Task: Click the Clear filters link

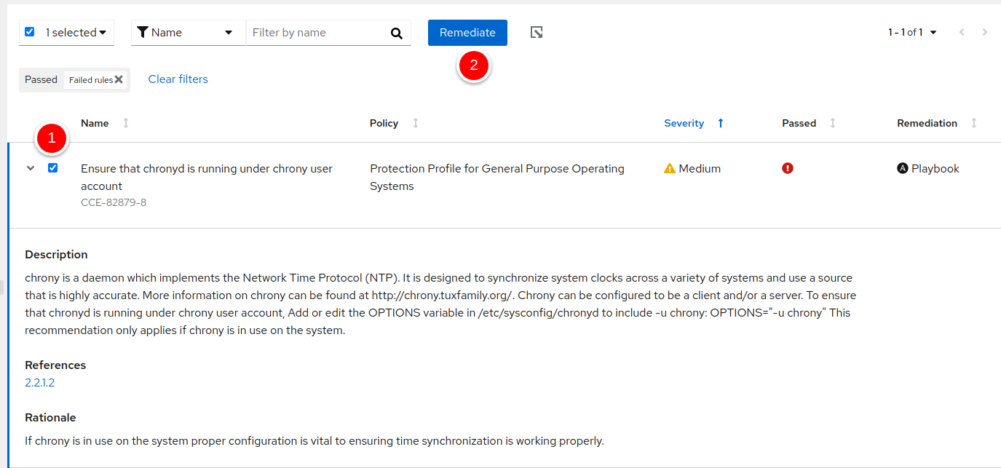Action: click(x=178, y=79)
